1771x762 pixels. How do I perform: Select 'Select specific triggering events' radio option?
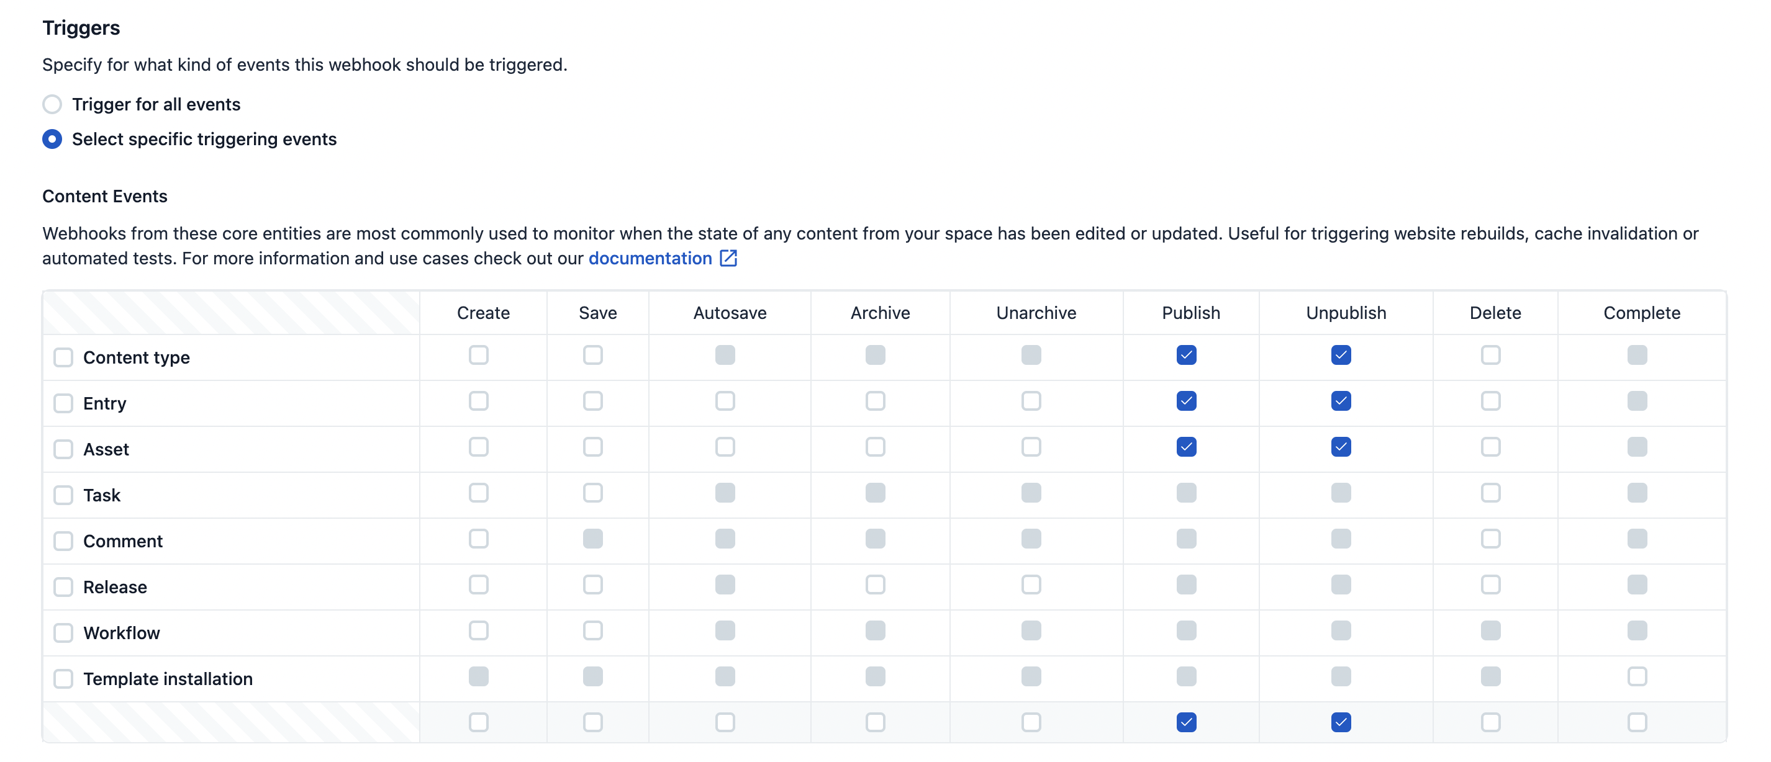(x=52, y=140)
